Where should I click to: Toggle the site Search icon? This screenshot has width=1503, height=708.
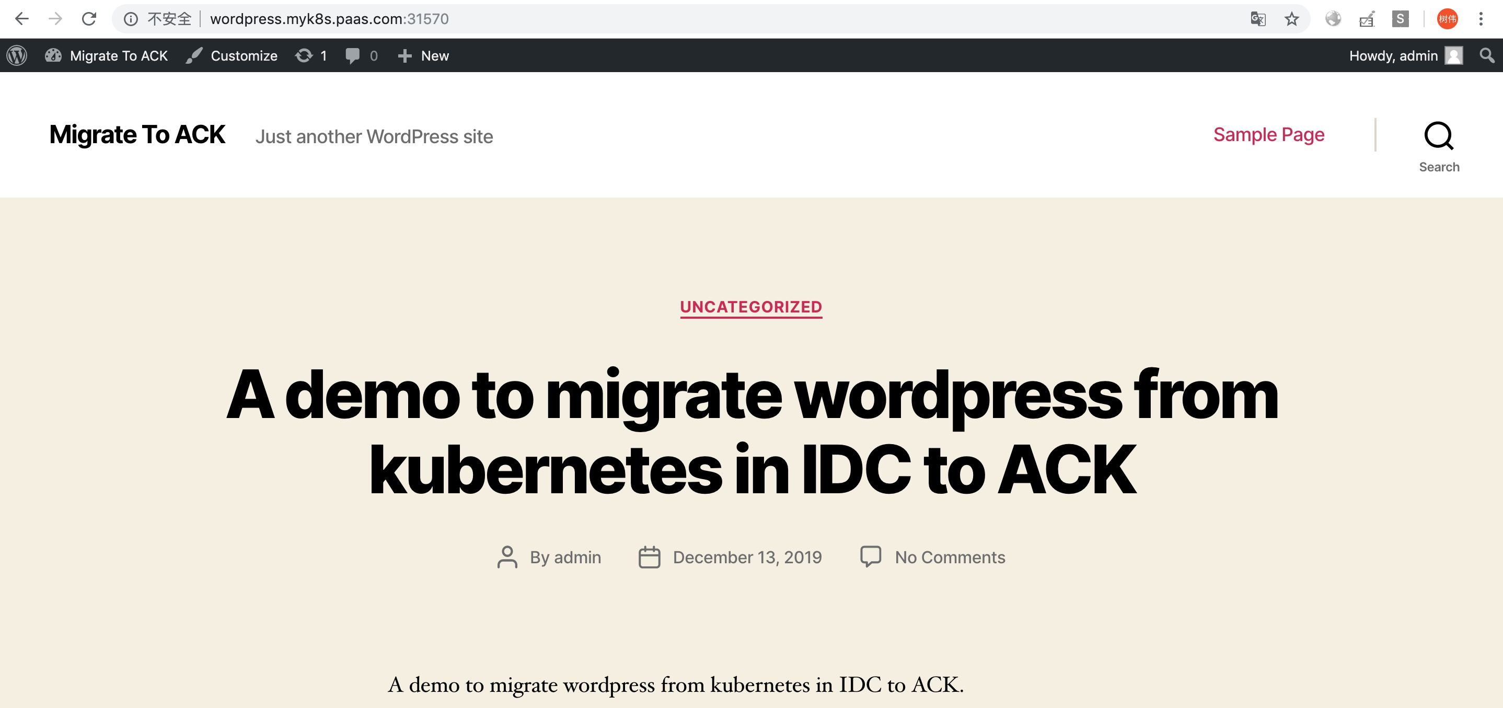coord(1439,136)
